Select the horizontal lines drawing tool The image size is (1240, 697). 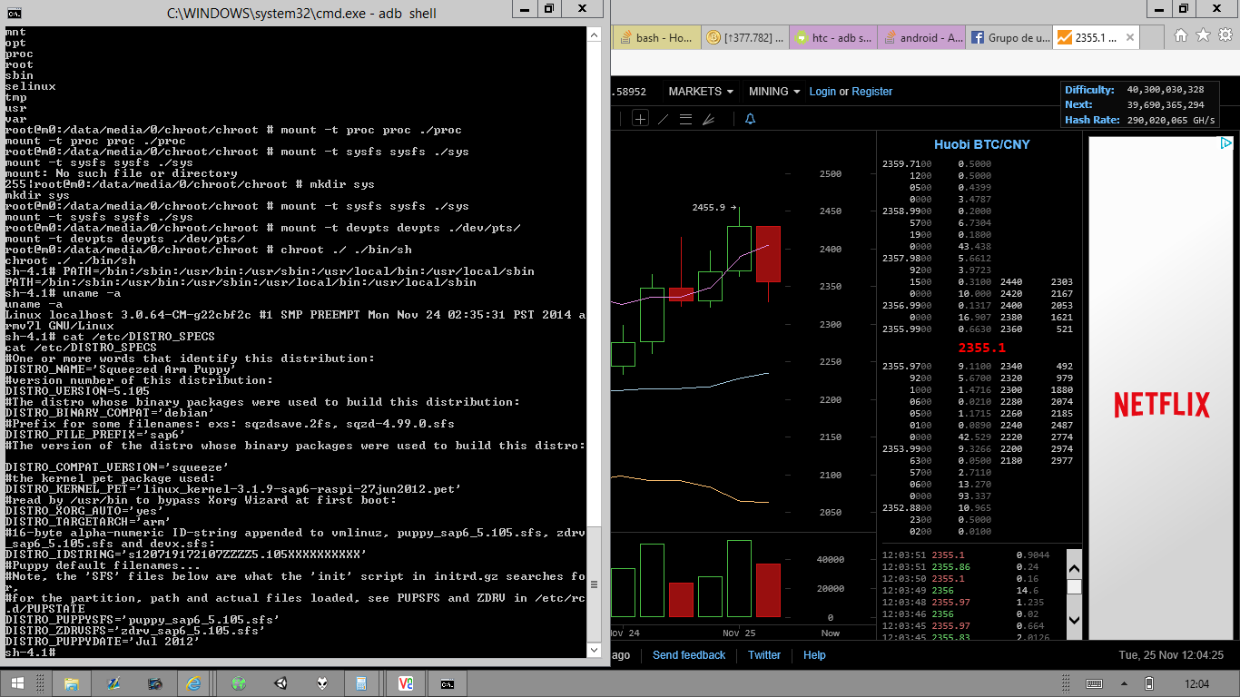(685, 119)
